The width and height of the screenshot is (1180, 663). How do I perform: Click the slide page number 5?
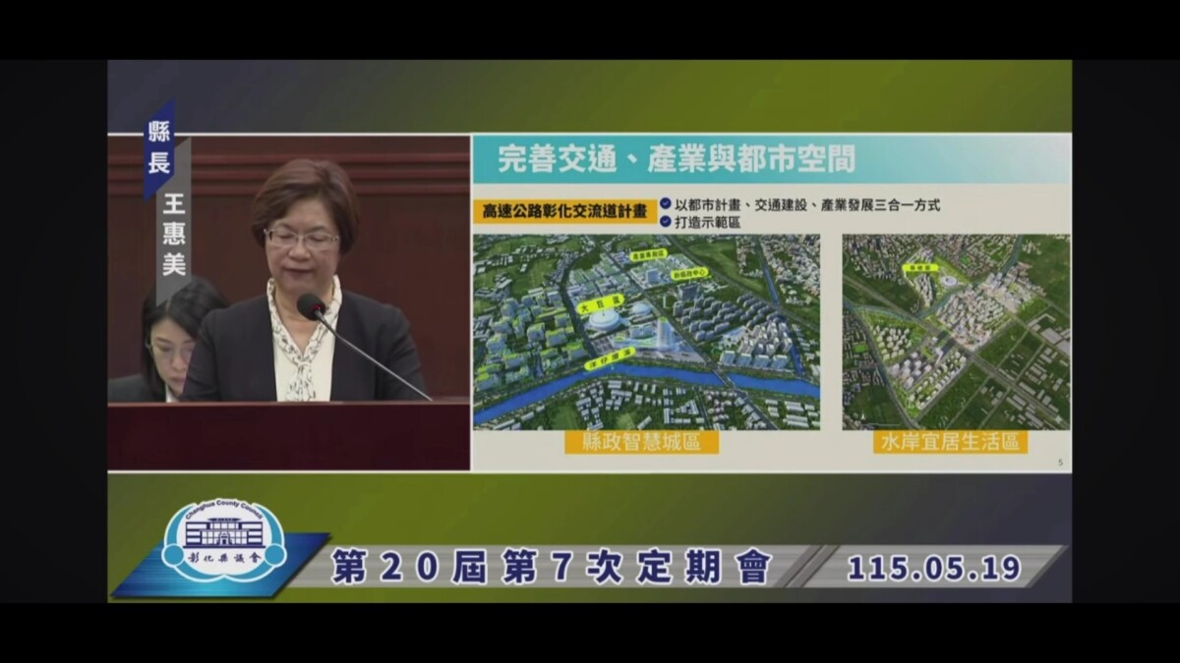(1060, 462)
